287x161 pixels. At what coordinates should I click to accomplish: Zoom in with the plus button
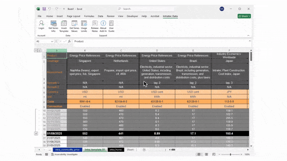pos(241,155)
